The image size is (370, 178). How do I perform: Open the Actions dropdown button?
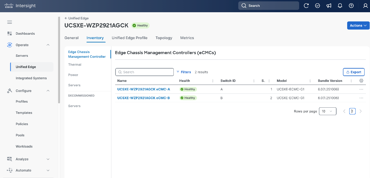point(358,25)
